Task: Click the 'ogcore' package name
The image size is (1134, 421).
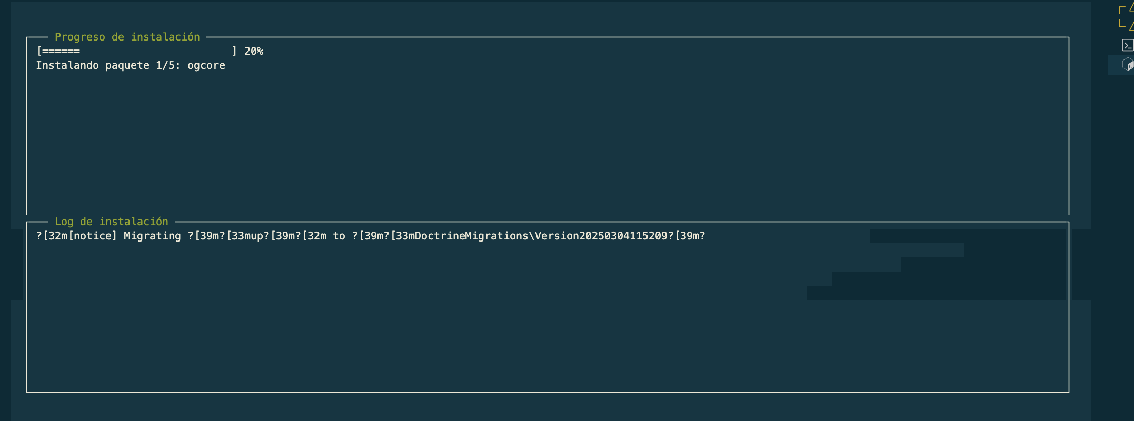Action: coord(206,65)
